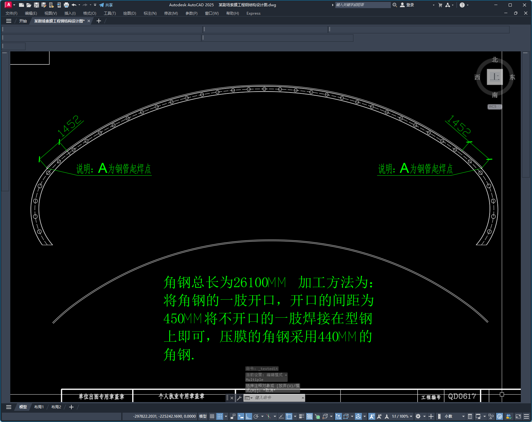Expand the undo history dropdown arrow
Screen dimensions: 532x422
click(x=79, y=5)
